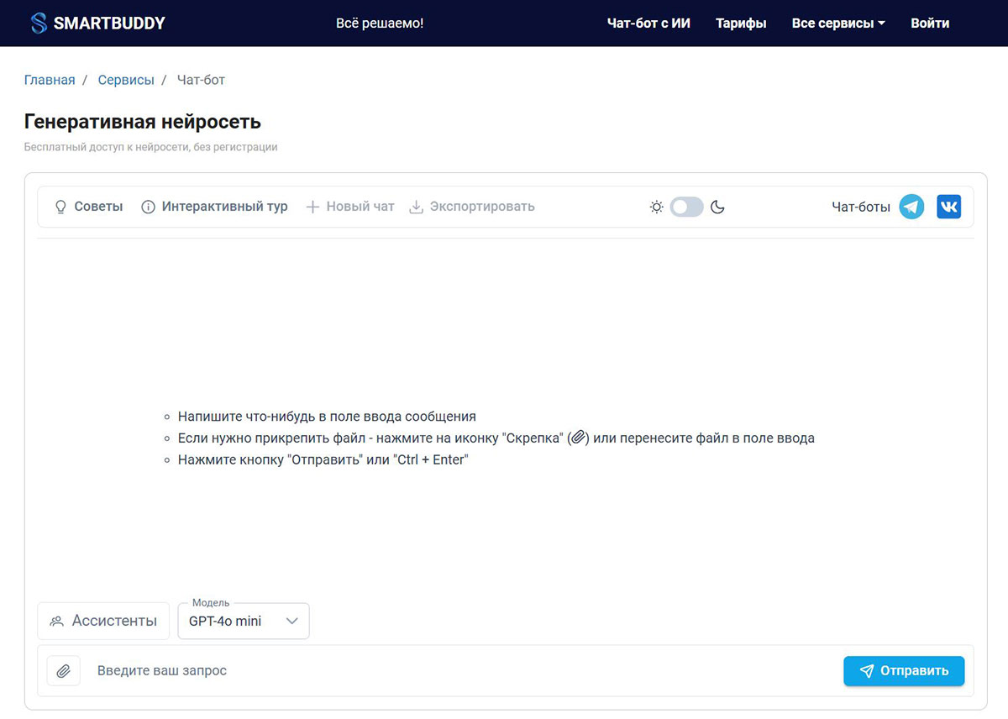This screenshot has width=1008, height=719.
Task: Click the paperclip attachment icon
Action: tap(63, 670)
